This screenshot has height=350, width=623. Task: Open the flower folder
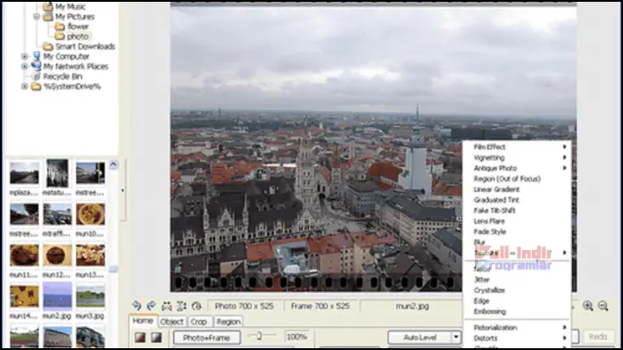click(78, 27)
